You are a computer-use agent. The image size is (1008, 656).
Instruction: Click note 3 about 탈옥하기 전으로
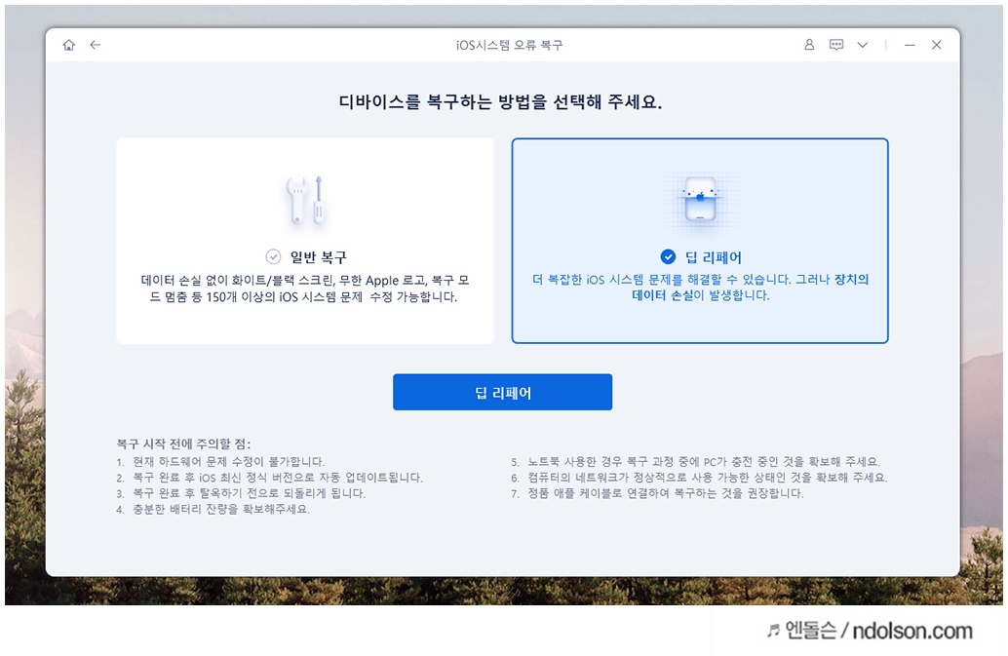coord(241,493)
